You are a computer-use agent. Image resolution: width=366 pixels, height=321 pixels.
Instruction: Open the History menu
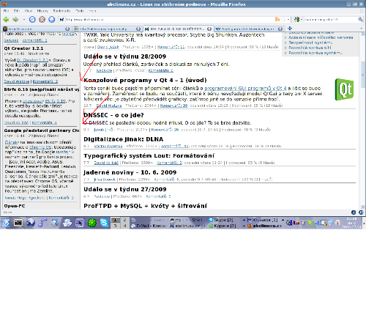[42, 11]
